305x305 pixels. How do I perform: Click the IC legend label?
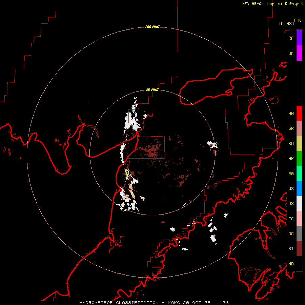pos(291,219)
